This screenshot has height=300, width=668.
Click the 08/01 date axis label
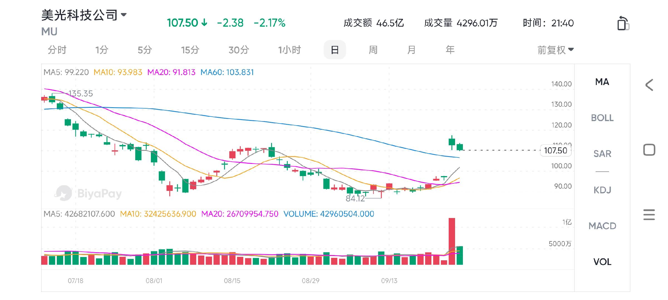click(154, 281)
